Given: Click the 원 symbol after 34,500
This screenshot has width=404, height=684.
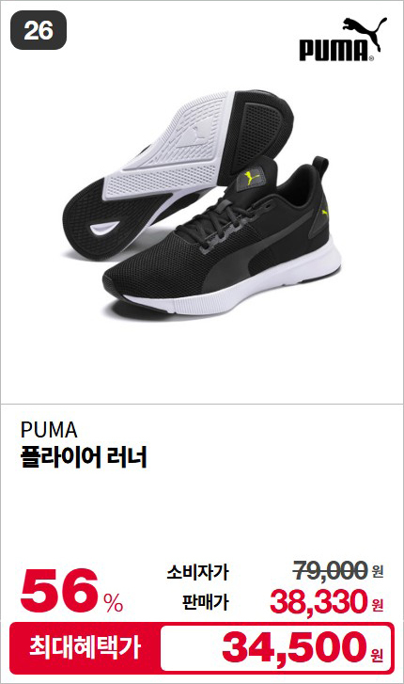Looking at the screenshot, I should click(x=377, y=654).
